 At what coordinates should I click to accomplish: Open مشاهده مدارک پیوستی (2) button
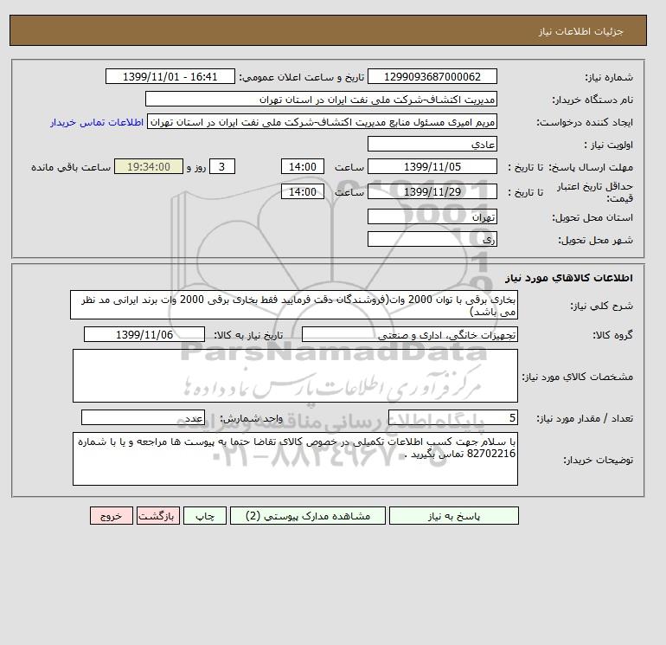point(308,516)
